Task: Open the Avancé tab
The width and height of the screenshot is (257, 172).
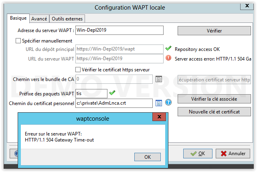Action: 39,19
